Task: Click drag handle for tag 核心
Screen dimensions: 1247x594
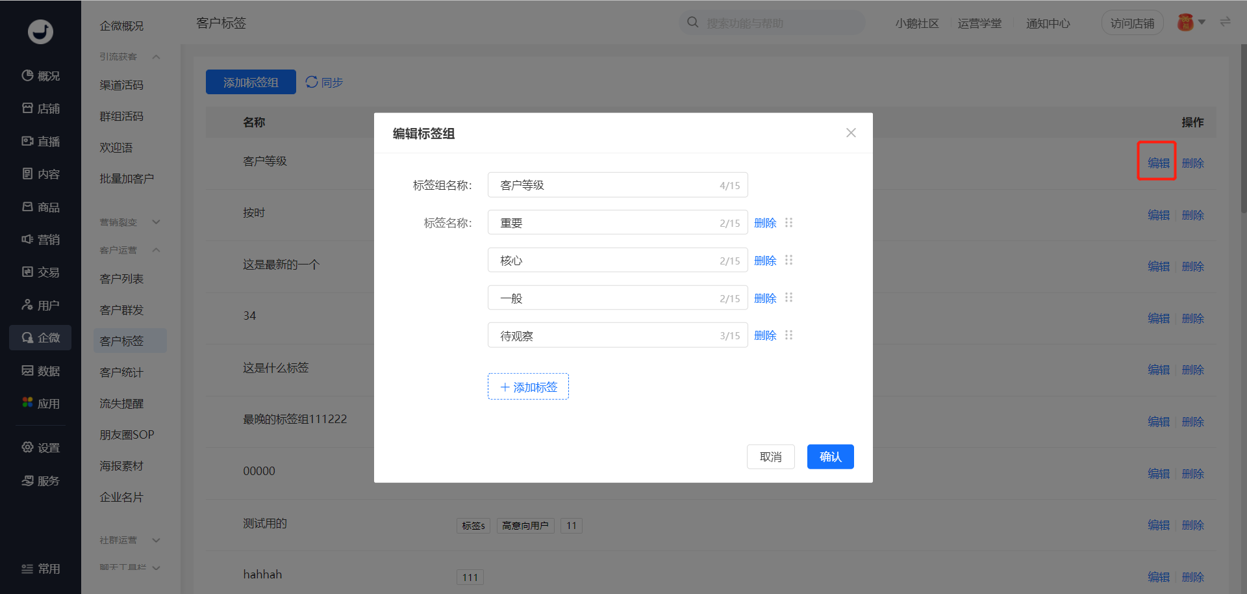Action: click(x=789, y=260)
